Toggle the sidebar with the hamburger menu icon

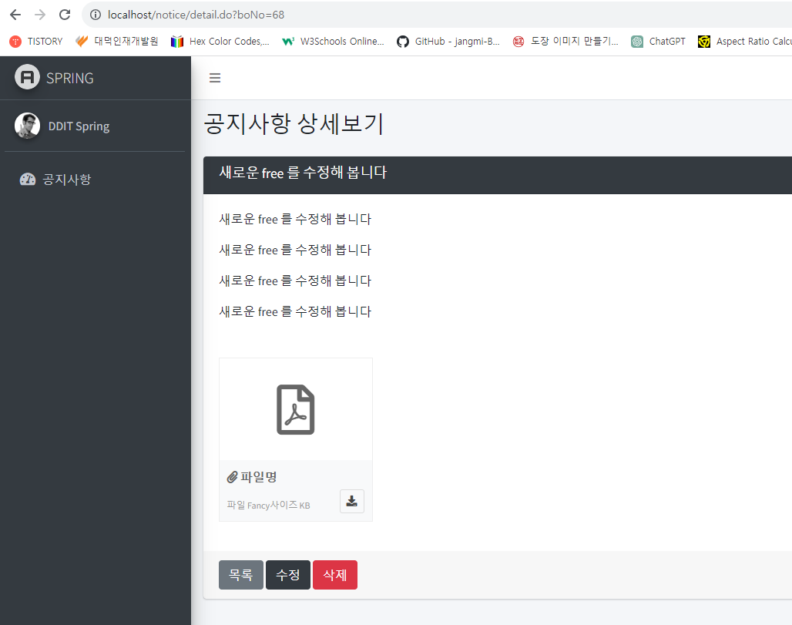[215, 78]
